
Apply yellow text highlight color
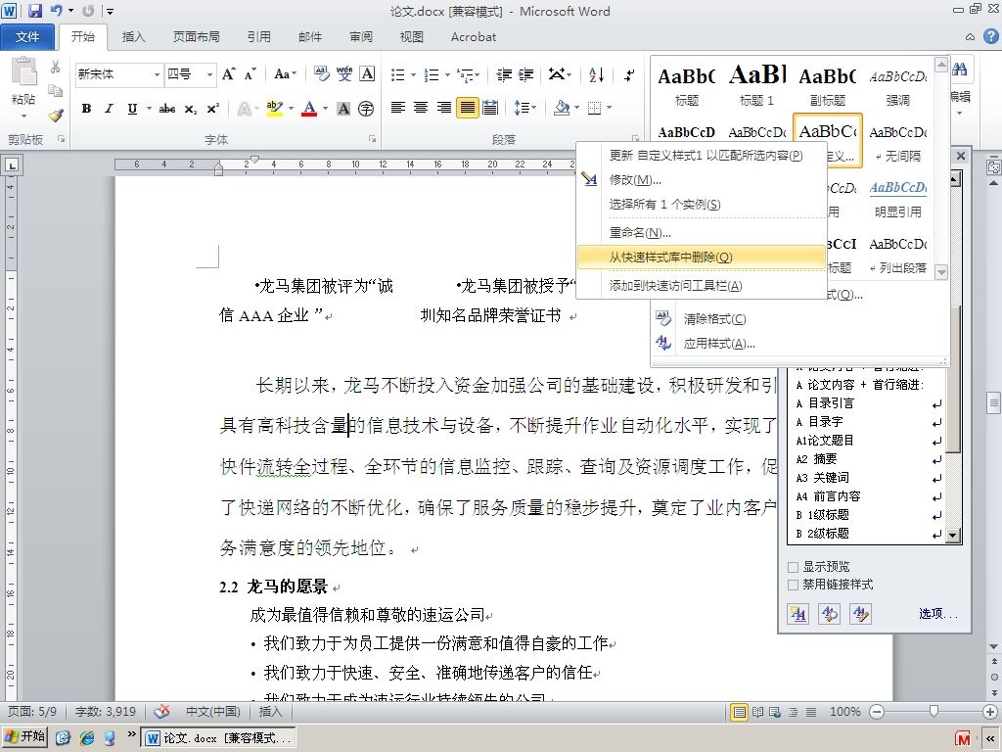coord(275,109)
